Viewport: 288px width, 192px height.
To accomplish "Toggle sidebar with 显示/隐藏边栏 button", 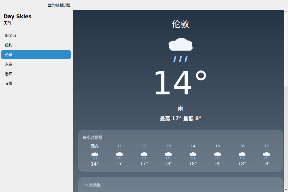I will coord(59,5).
